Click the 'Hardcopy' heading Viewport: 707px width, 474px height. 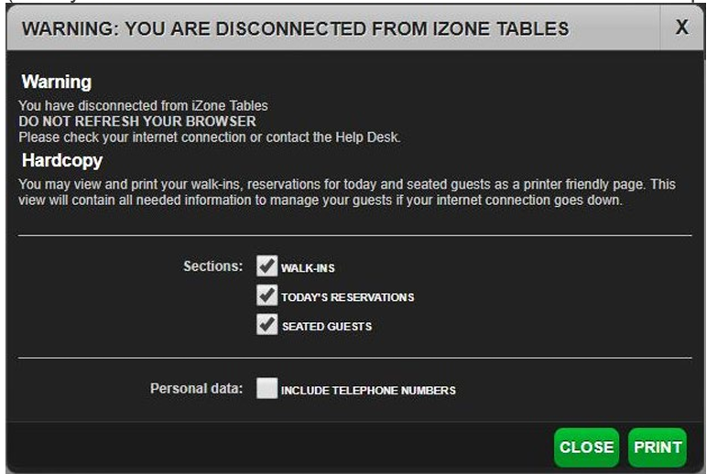[62, 160]
